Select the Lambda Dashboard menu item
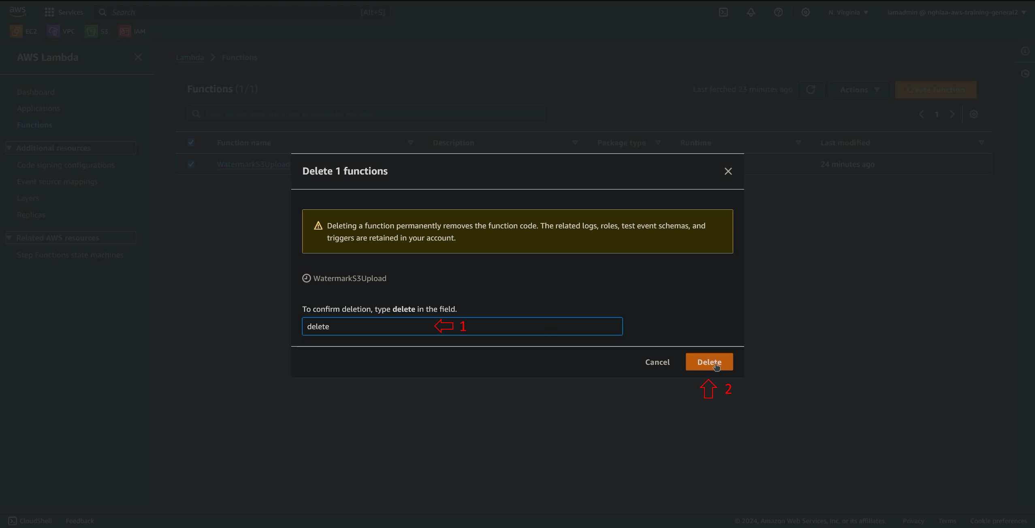This screenshot has width=1035, height=528. tap(36, 92)
